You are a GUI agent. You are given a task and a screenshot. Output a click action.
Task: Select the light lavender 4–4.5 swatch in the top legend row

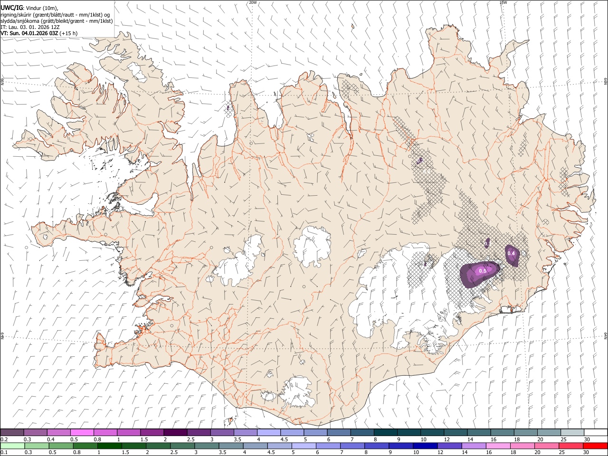tap(269, 432)
